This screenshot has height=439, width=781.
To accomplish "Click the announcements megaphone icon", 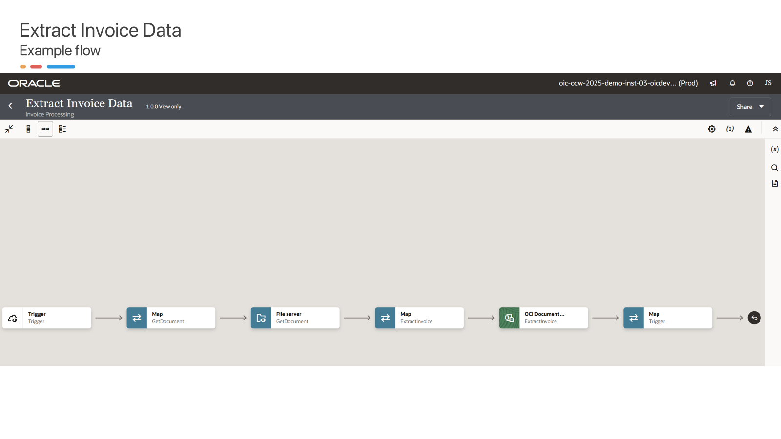I will [713, 83].
